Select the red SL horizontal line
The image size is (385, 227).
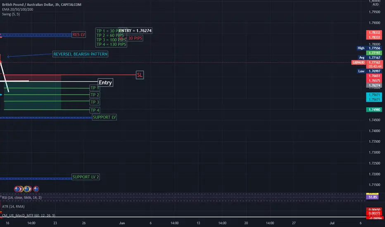(70, 75)
